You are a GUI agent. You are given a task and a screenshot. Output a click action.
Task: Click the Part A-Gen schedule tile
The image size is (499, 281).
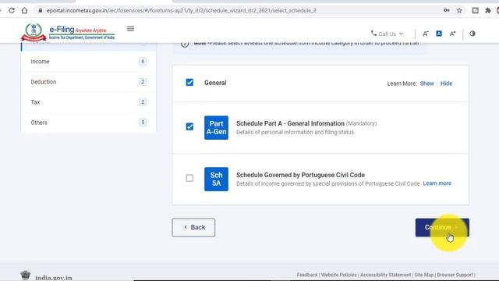pyautogui.click(x=217, y=127)
